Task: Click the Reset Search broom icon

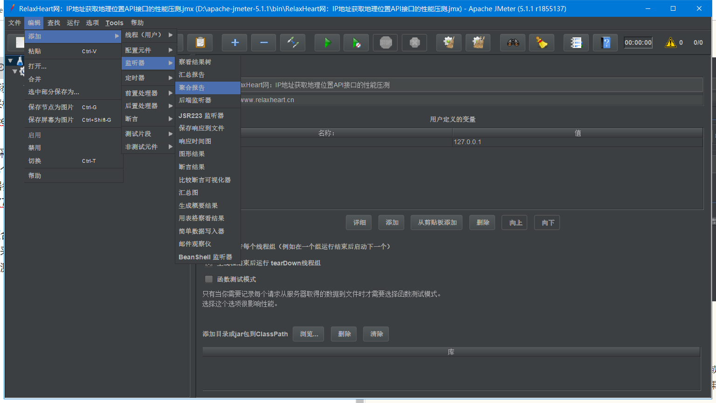Action: [542, 42]
